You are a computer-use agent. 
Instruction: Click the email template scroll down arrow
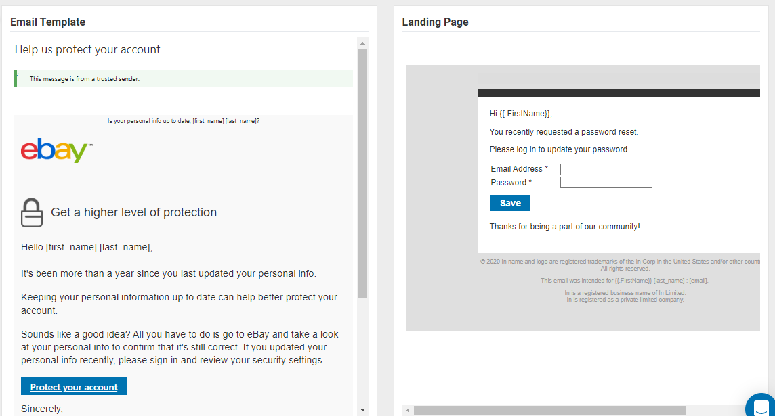click(363, 410)
